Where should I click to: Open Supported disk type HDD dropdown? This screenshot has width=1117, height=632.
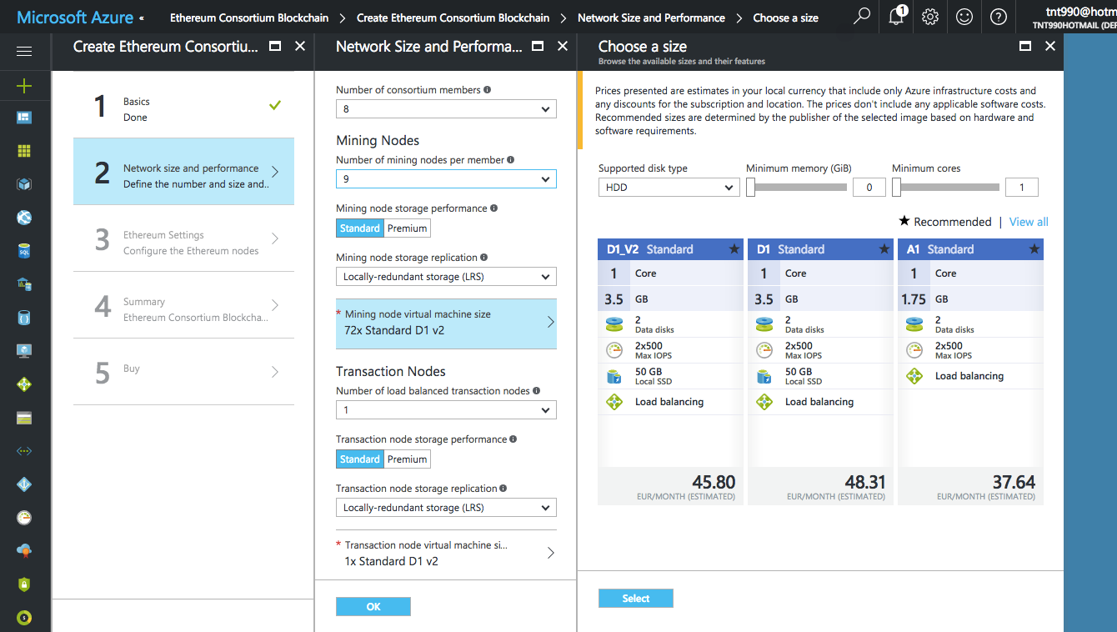669,188
